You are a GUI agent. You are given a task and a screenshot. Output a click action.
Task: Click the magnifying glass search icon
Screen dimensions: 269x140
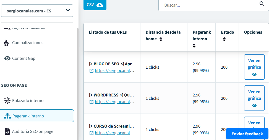click(x=262, y=4)
